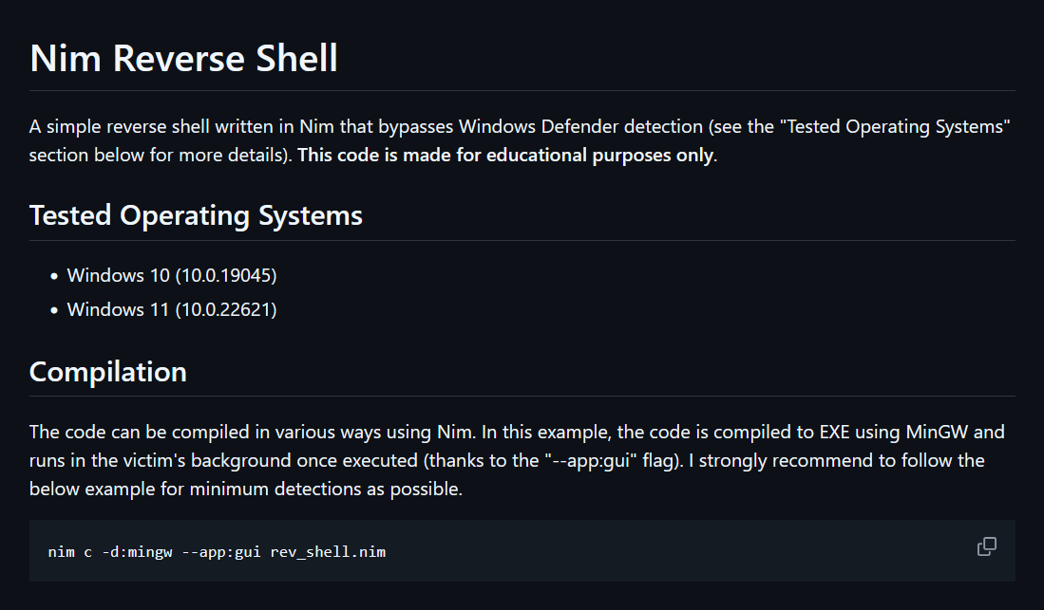This screenshot has height=610, width=1044.
Task: Click the word "MinGW" in the Compilation paragraph
Action: tap(937, 432)
